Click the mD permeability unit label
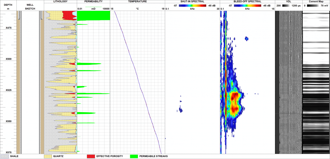330x159 pixels. point(93,9)
